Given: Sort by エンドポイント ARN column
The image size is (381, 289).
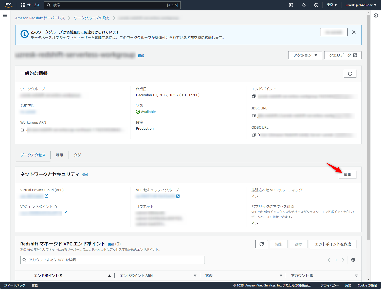Looking at the screenshot, I should pos(195,276).
